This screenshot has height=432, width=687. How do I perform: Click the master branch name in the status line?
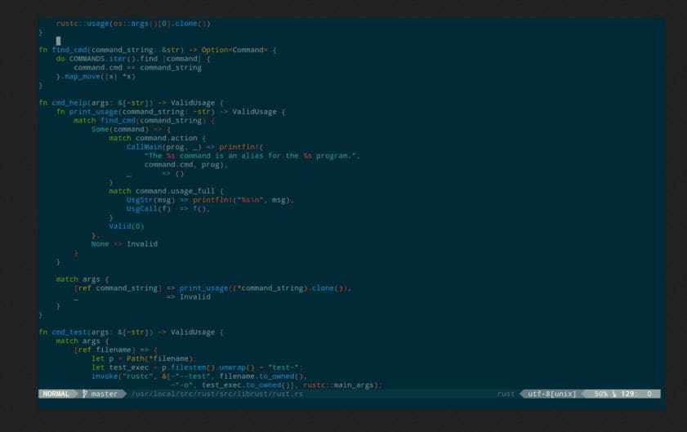coord(105,394)
